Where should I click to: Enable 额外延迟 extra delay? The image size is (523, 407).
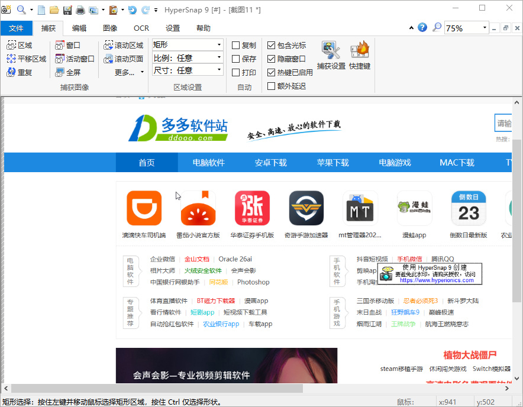click(x=271, y=86)
